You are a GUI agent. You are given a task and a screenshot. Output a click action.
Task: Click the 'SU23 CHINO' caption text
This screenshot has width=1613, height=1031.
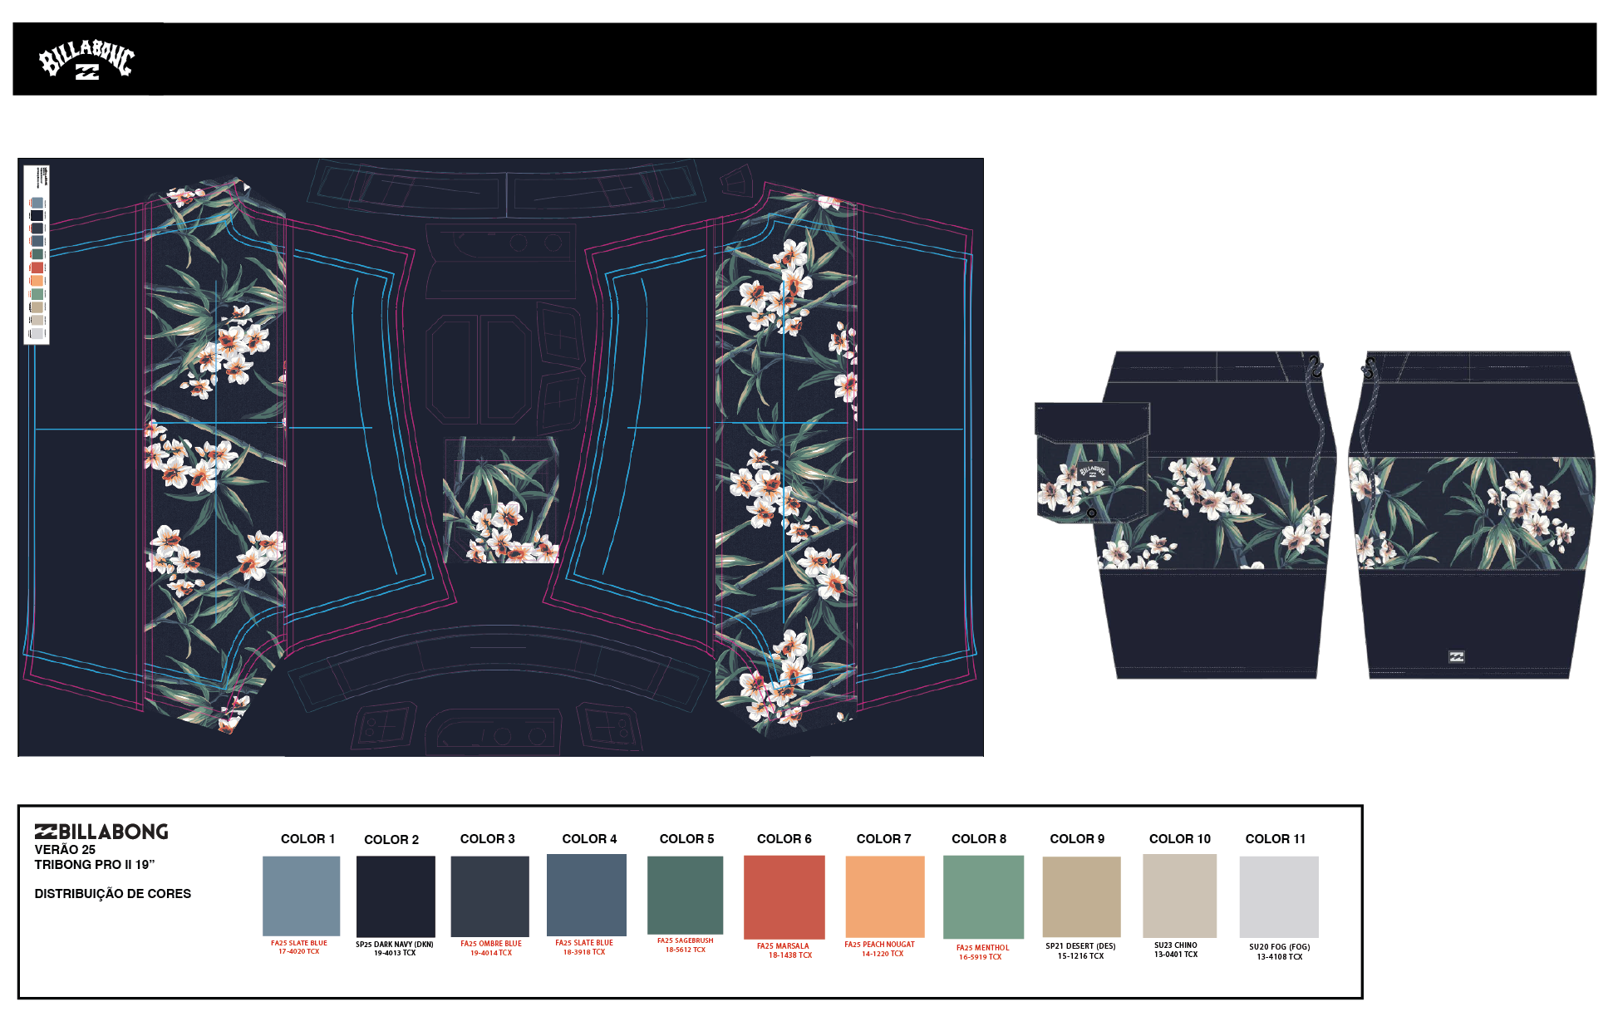click(1175, 945)
